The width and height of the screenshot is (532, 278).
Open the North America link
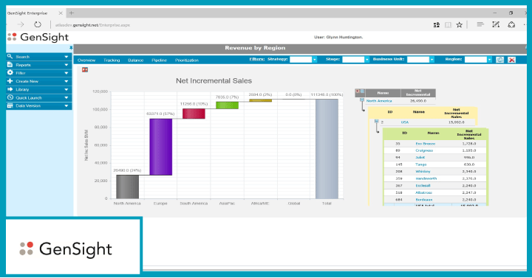coord(379,101)
